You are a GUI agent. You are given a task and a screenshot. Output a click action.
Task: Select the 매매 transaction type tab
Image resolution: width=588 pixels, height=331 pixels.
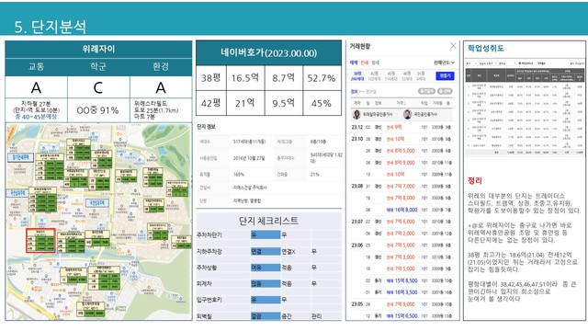(353, 63)
